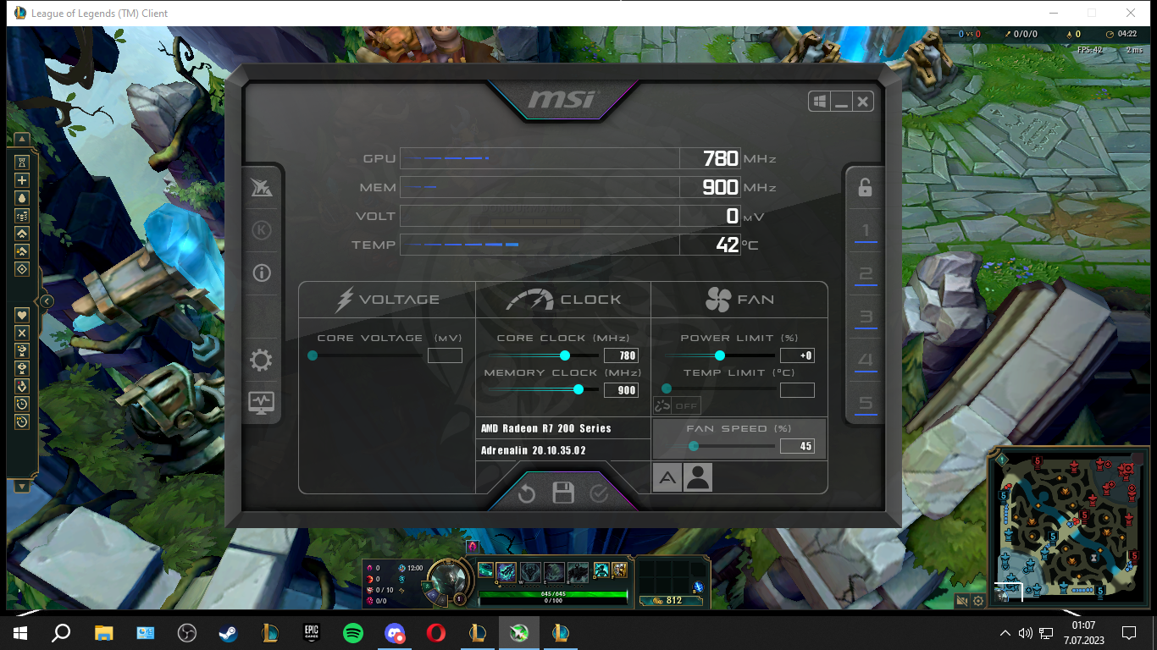Toggle the camera lock icon near minimap
The image size is (1157, 650).
962,601
